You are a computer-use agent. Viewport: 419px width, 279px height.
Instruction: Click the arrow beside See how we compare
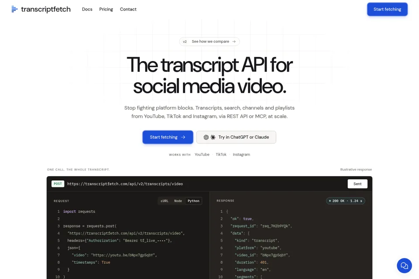234,42
